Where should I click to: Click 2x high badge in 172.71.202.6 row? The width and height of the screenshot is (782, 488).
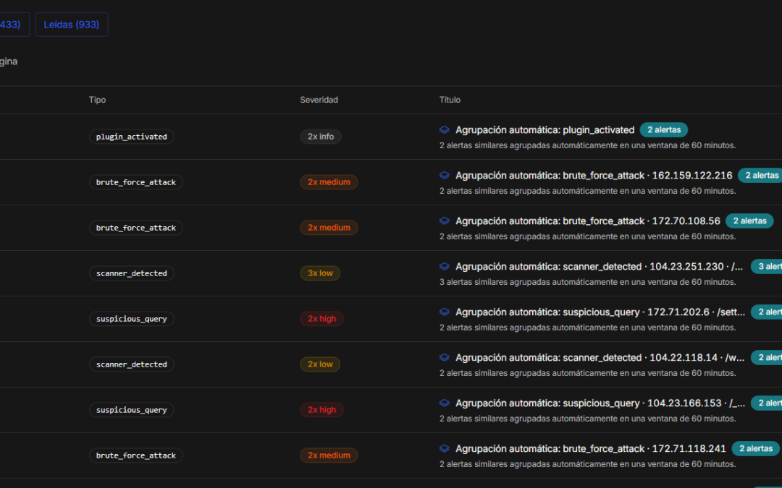[321, 319]
